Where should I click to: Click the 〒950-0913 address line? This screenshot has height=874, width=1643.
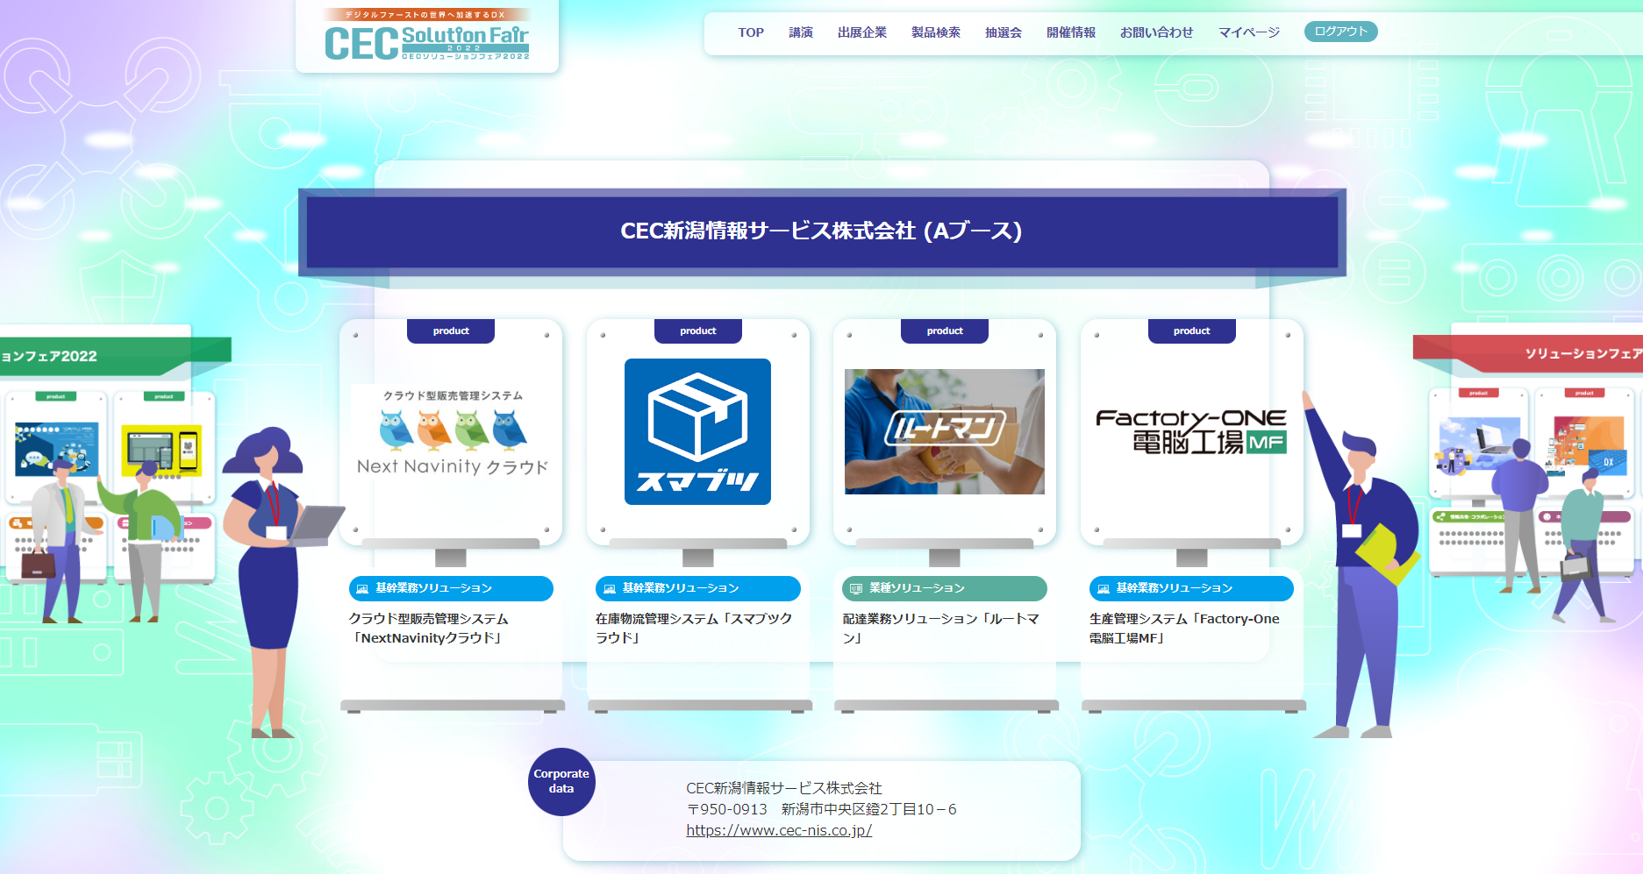pos(821,809)
